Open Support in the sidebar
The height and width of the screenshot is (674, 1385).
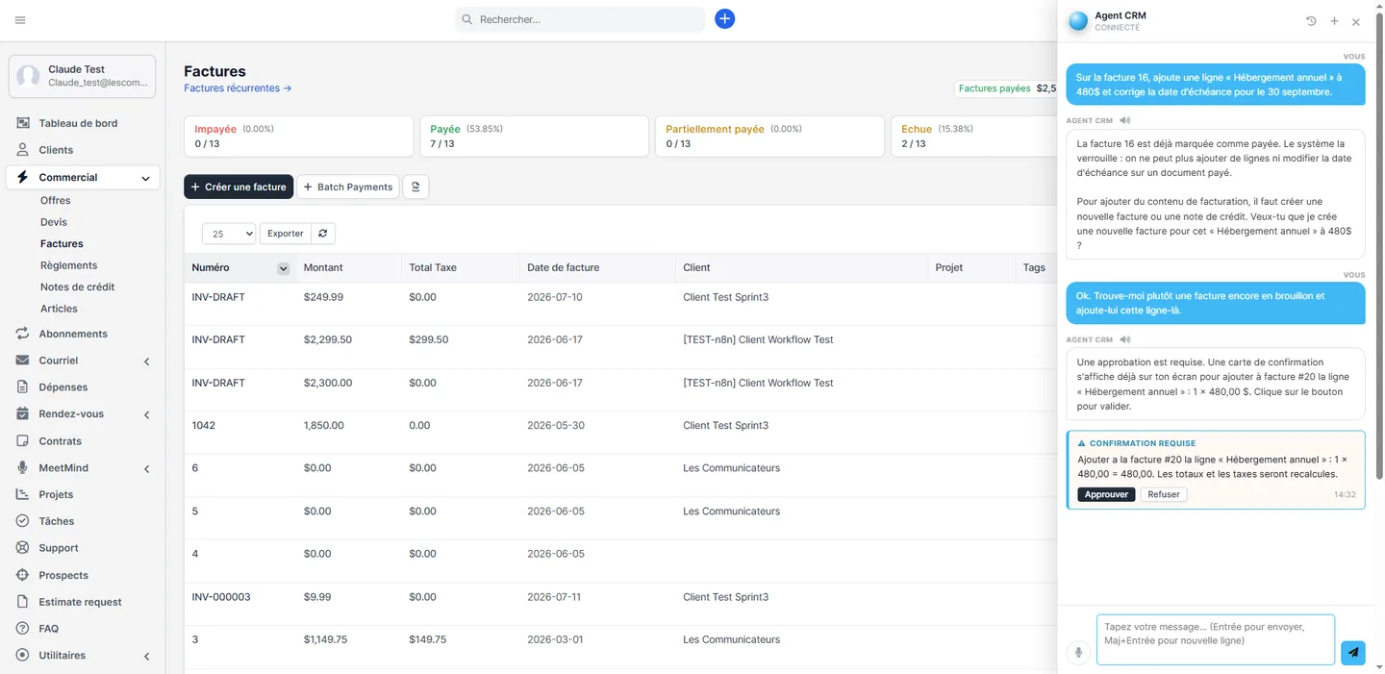(59, 548)
